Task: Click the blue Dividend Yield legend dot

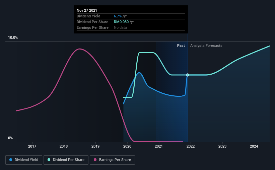Action: coord(11,160)
